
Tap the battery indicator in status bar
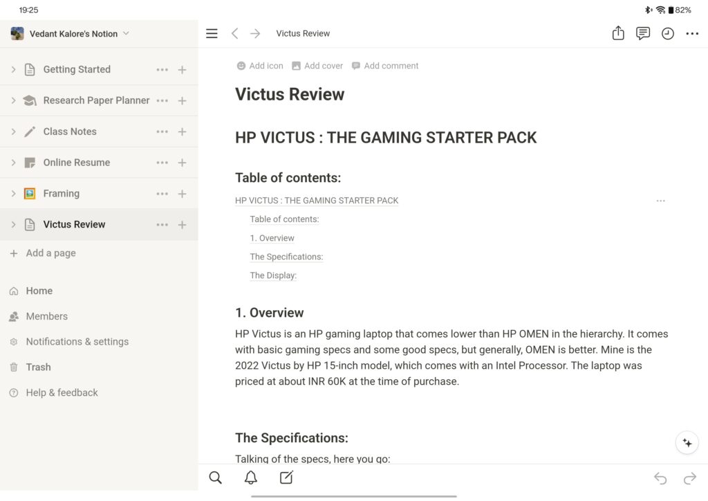point(680,10)
